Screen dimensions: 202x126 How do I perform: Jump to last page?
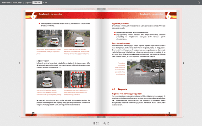(183, 117)
